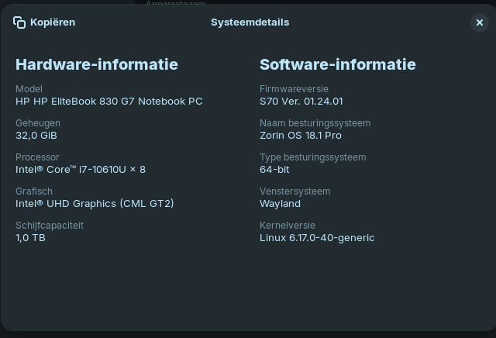
Task: Click the Wayland value
Action: coord(281,204)
